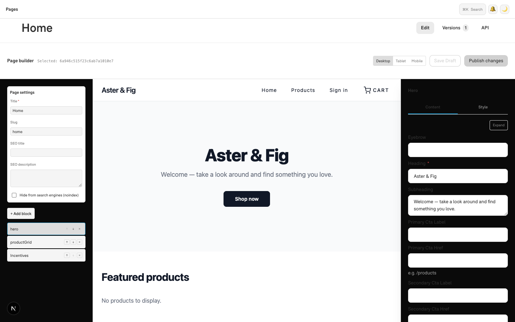
Task: Switch preview to Desktop view
Action: coord(383,61)
